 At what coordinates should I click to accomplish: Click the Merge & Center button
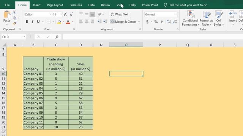(123, 22)
